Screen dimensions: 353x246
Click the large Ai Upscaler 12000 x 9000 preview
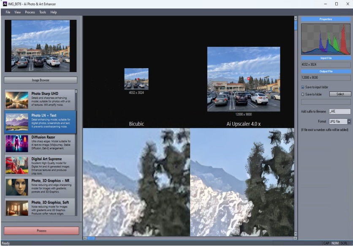pos(244,79)
